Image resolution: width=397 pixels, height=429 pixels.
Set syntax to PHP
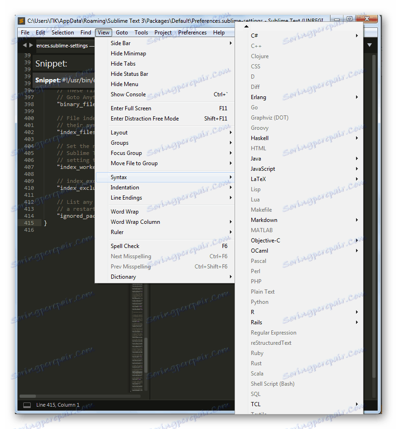pyautogui.click(x=256, y=281)
